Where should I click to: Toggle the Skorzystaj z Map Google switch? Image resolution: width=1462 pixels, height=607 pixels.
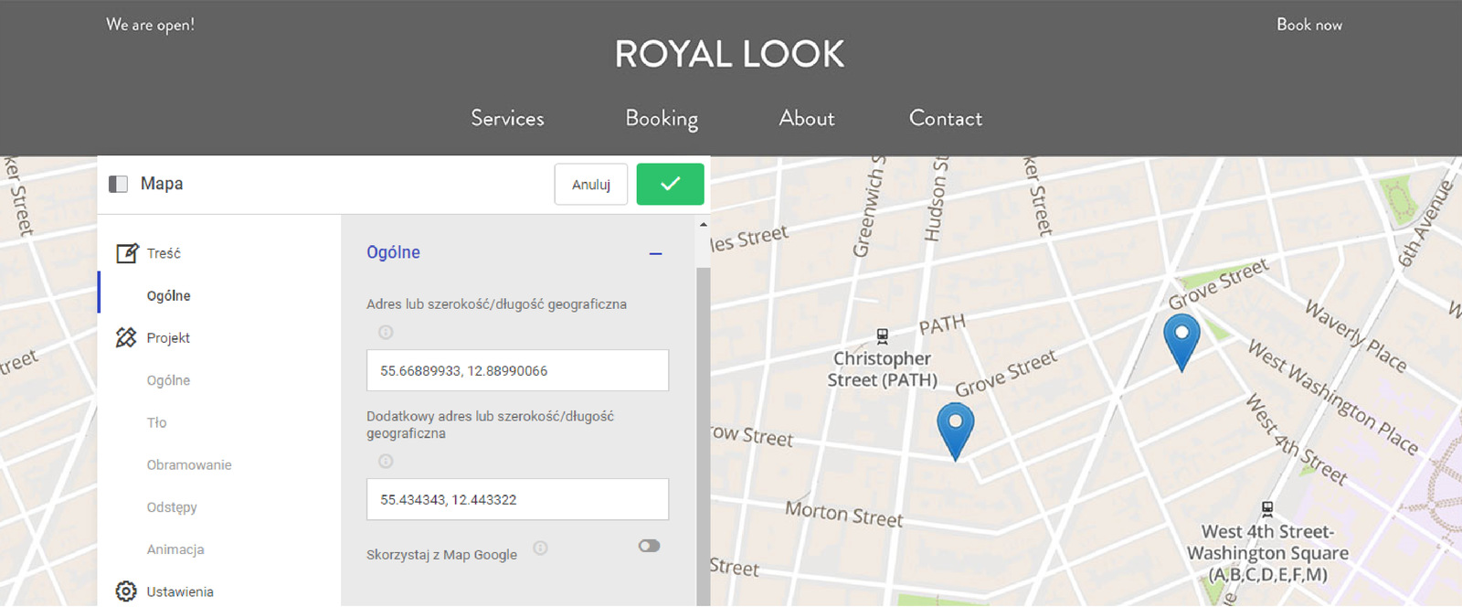point(649,546)
